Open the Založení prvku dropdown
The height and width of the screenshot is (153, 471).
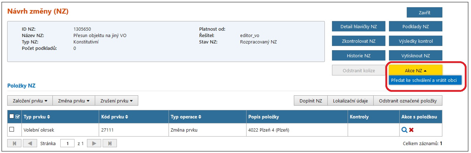(x=30, y=101)
